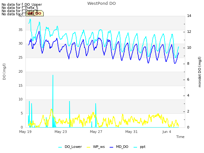Click the Time axis title

[180, 137]
